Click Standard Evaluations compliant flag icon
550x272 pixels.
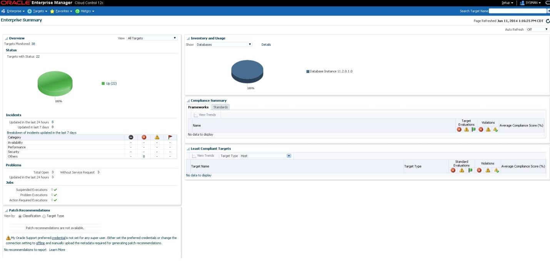pos(470,170)
